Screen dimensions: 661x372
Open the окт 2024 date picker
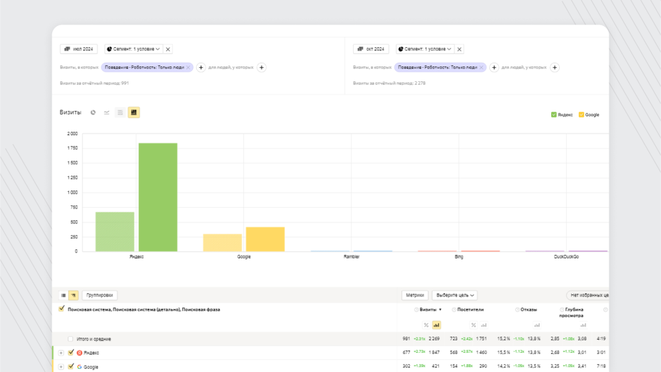click(x=371, y=49)
